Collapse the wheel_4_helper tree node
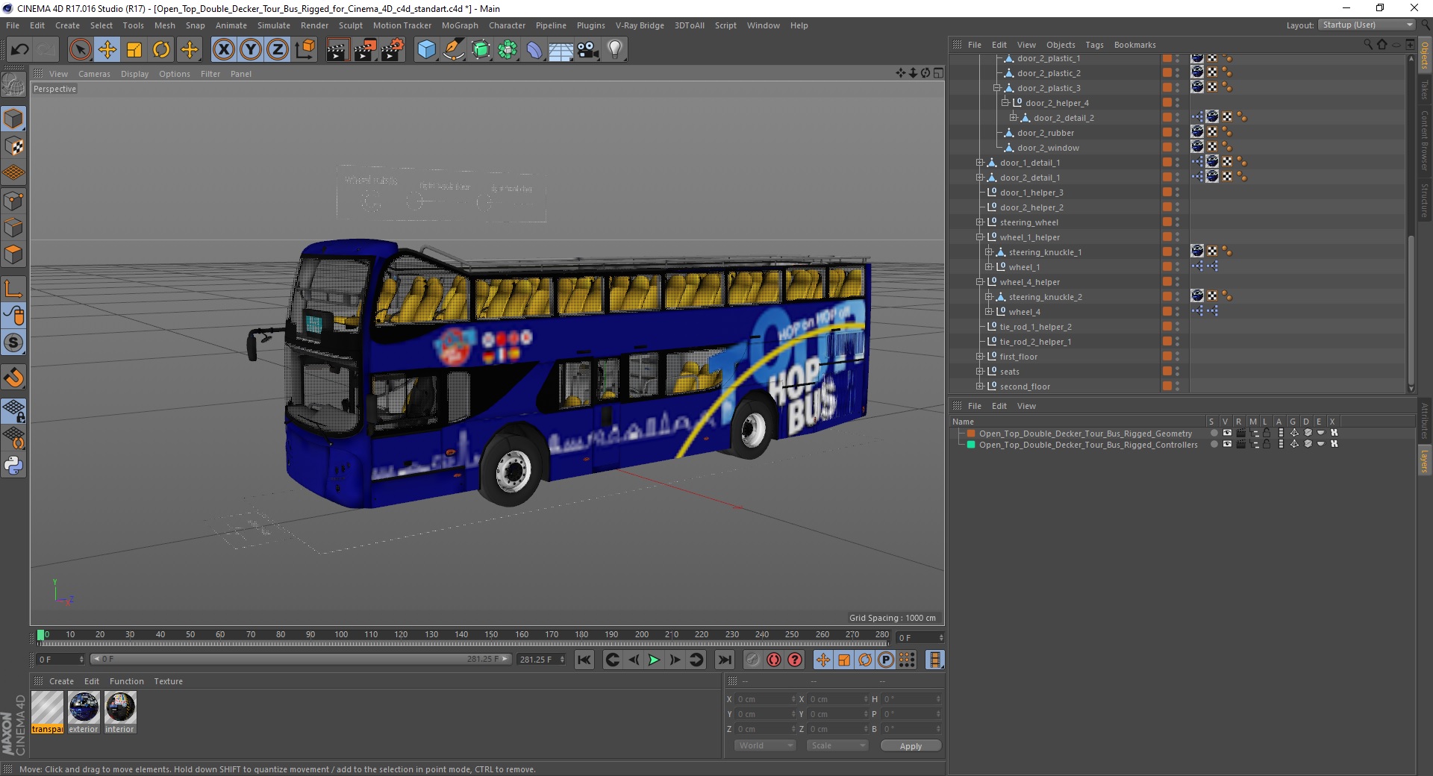The height and width of the screenshot is (776, 1433). (x=980, y=282)
